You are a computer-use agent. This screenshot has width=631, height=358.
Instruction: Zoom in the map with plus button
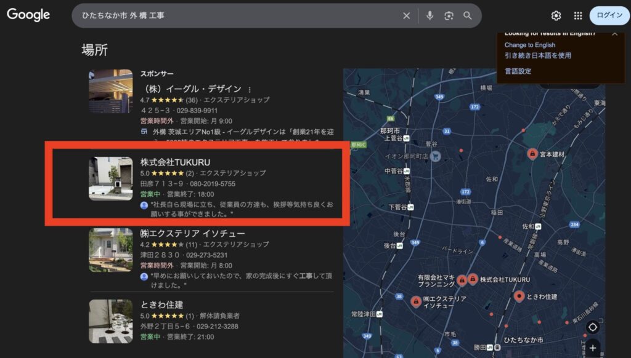coord(592,348)
